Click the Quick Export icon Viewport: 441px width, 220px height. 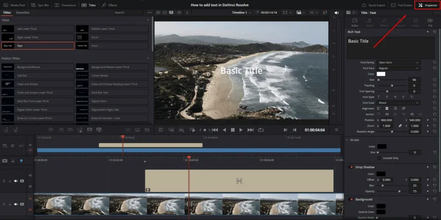click(364, 5)
